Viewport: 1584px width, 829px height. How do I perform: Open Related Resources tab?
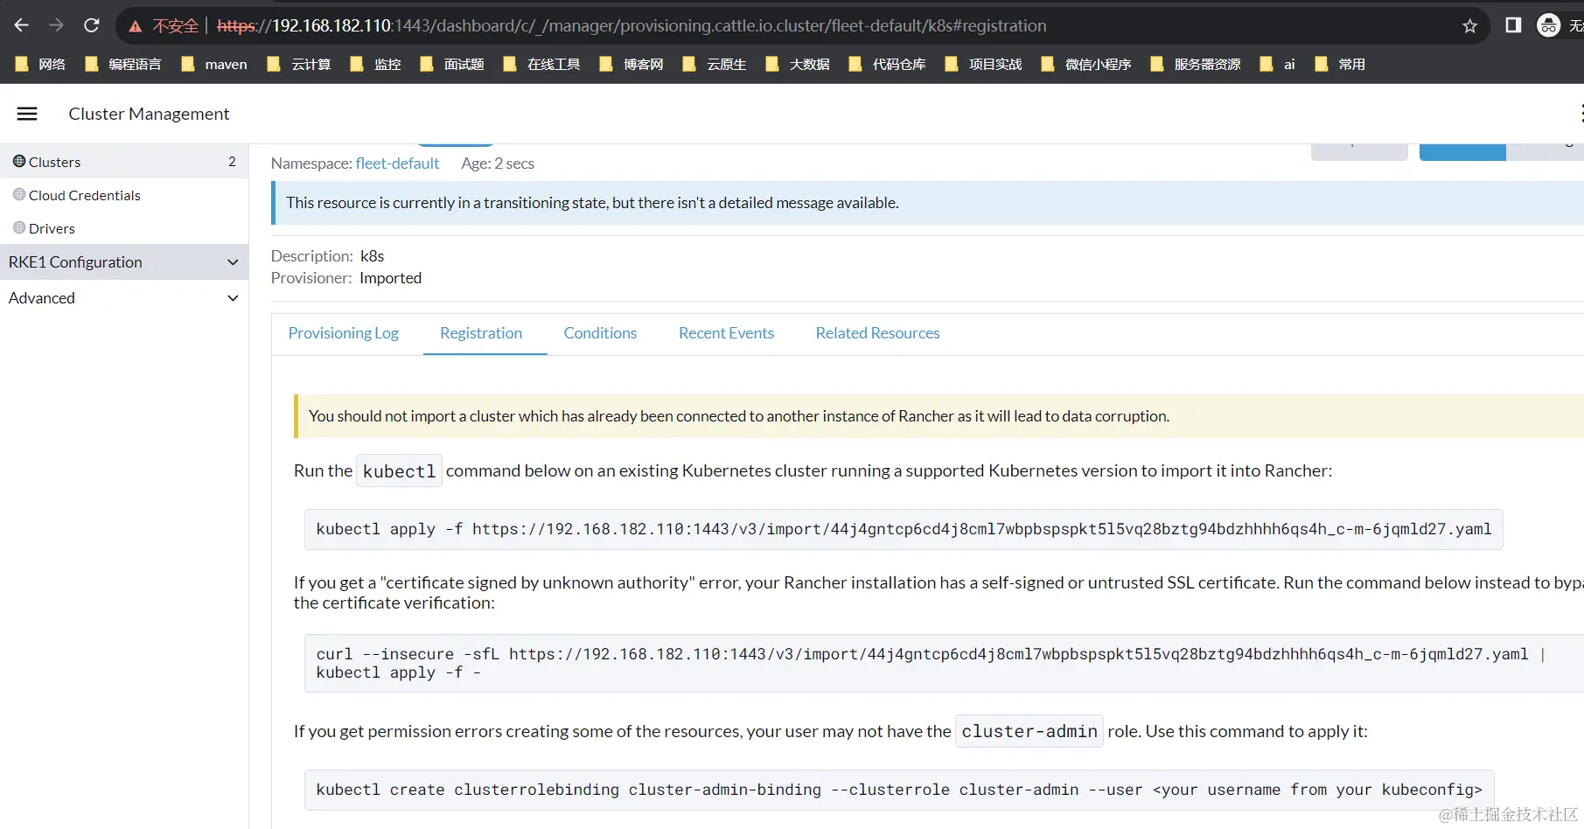877,333
